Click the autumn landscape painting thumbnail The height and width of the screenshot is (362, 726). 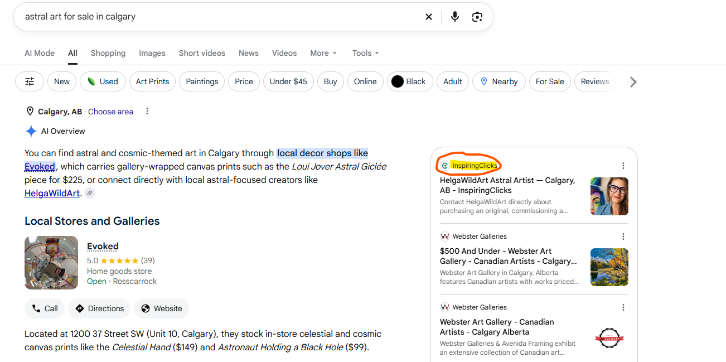[609, 267]
